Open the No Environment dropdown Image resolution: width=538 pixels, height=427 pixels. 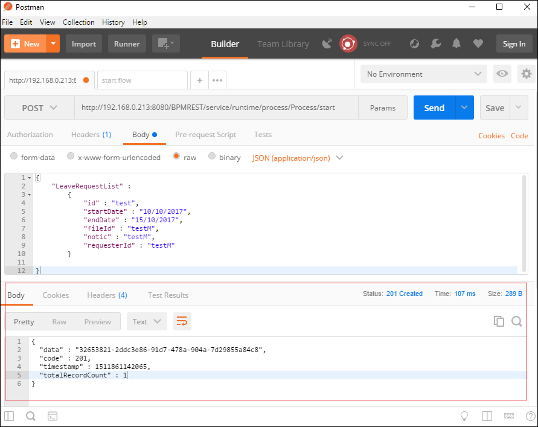click(x=424, y=74)
